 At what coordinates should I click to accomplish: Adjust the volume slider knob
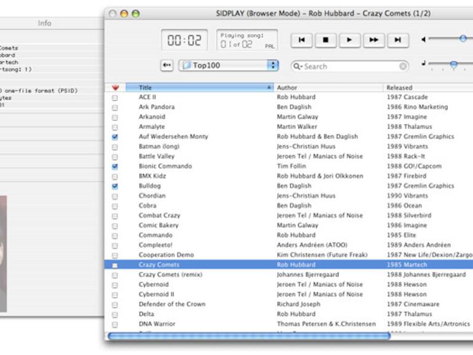(x=463, y=39)
